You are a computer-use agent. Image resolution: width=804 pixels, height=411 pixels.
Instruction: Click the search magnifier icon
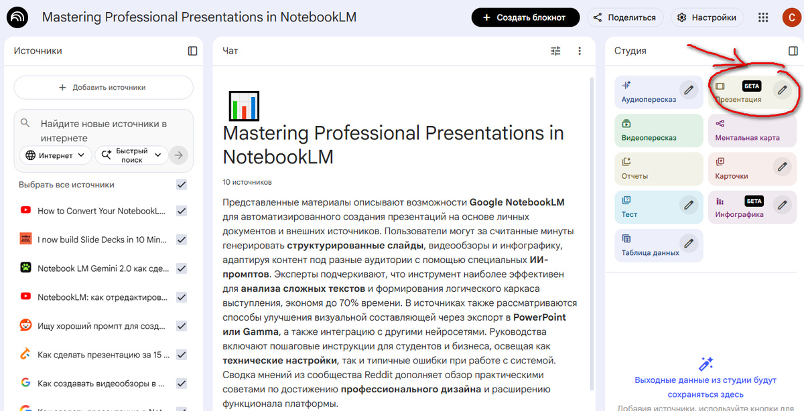coord(25,123)
